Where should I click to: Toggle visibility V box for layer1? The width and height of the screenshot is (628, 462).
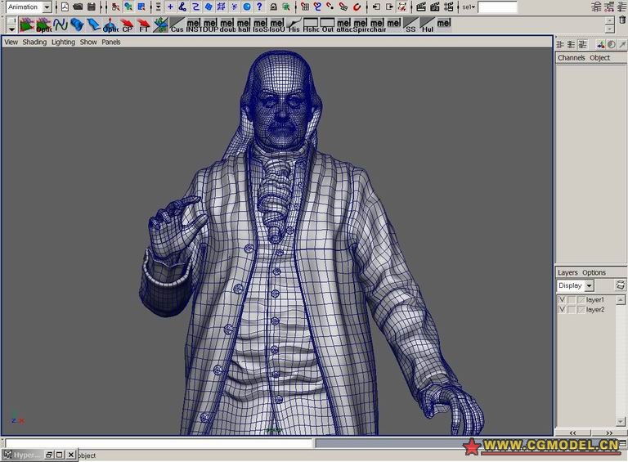click(x=562, y=300)
